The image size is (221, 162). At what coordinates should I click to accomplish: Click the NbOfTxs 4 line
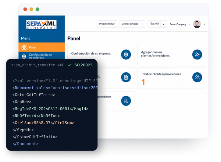tap(36, 116)
